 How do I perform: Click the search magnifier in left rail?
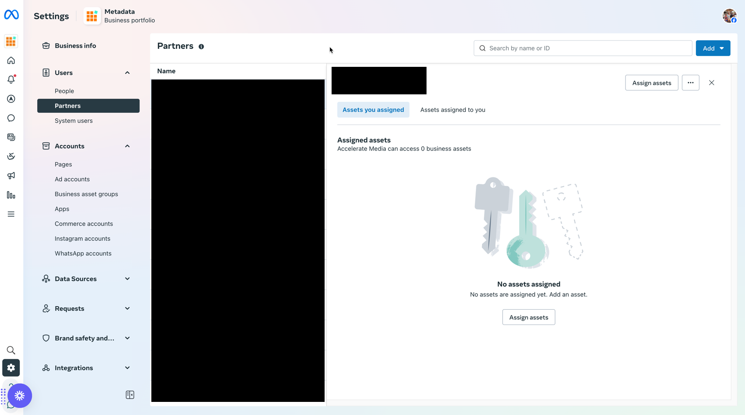pos(11,350)
